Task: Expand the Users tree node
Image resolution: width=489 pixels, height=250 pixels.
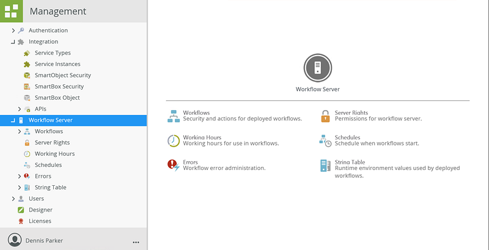Action: pyautogui.click(x=13, y=199)
